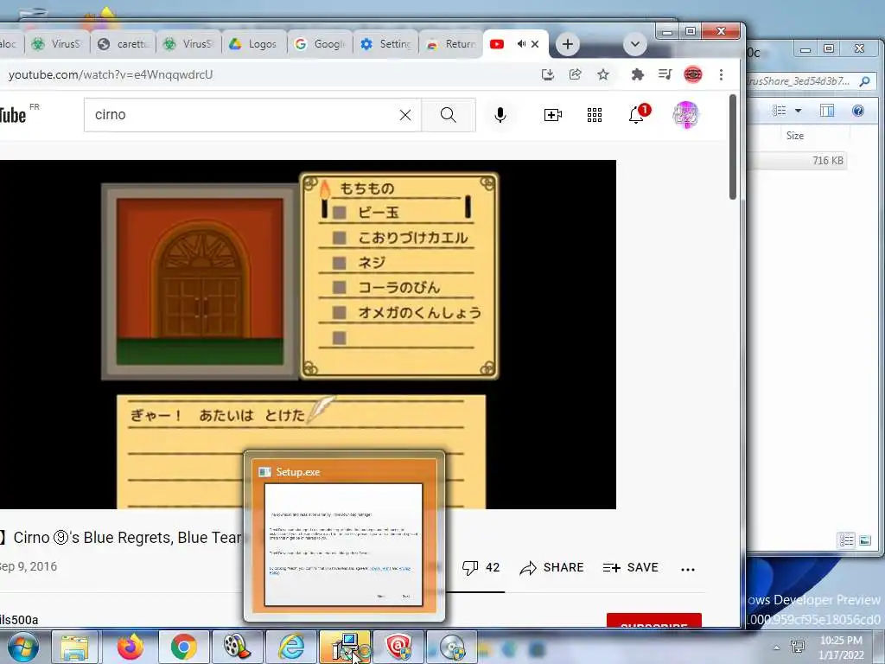Click the network icon in system tray
Screen dimensions: 885x664
pos(798,647)
